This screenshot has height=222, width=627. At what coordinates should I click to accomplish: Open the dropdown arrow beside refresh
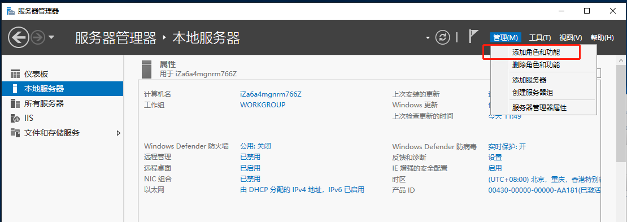428,38
